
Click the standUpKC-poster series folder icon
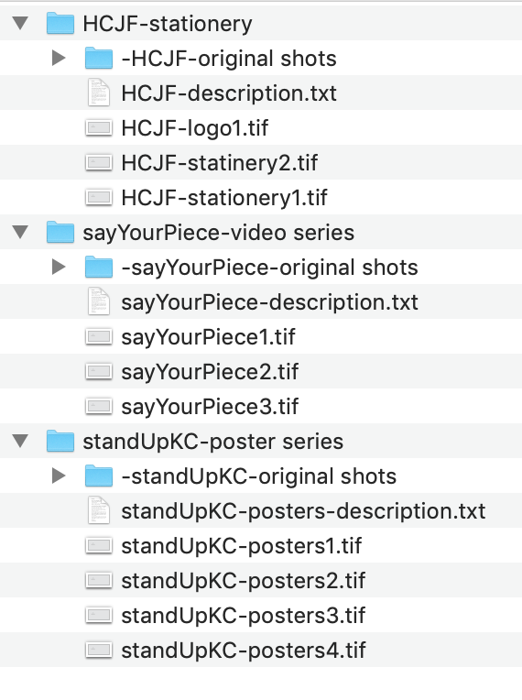pos(60,441)
